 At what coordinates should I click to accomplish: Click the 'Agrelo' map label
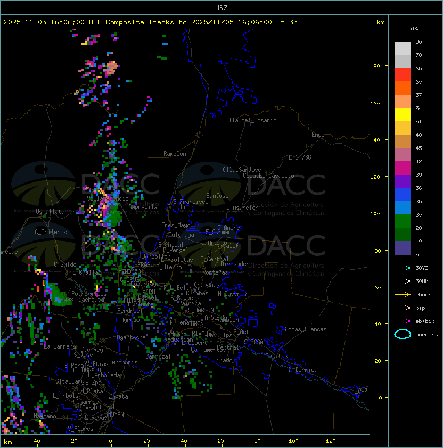[130, 320]
